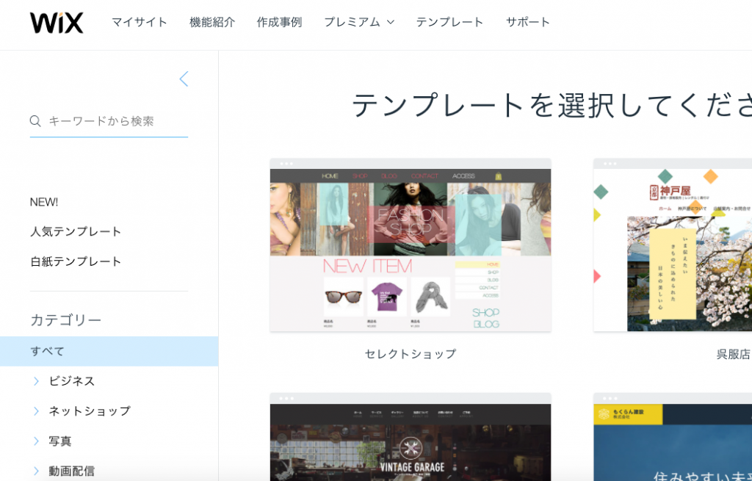
Task: Expand the 動画配信 category chevron
Action: (36, 471)
